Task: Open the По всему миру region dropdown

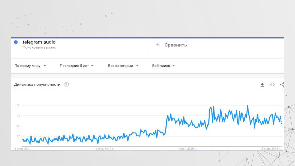Action: [x=30, y=65]
